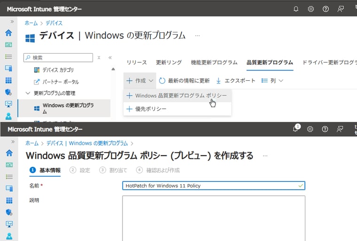Click navigation panel scroll up arrow
The width and height of the screenshot is (357, 241).
pos(113,69)
